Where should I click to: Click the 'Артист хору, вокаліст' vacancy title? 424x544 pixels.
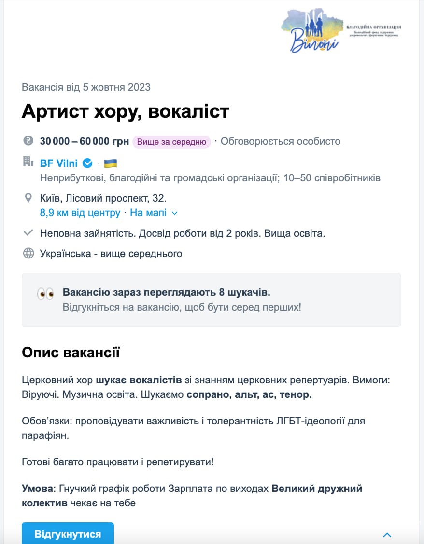126,112
